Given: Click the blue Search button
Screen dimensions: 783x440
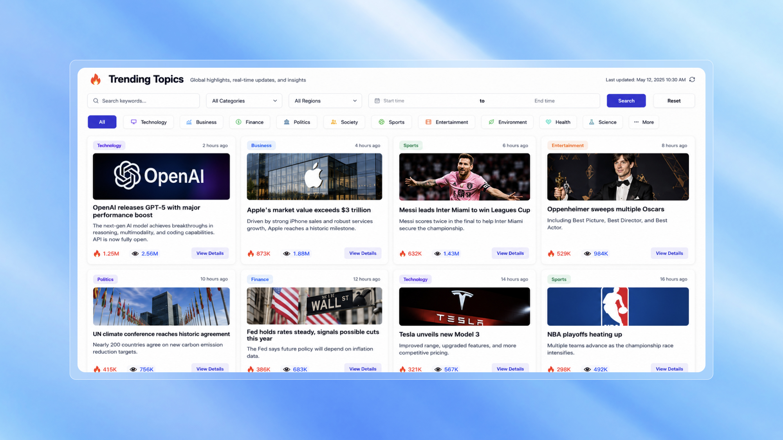Looking at the screenshot, I should pyautogui.click(x=626, y=101).
